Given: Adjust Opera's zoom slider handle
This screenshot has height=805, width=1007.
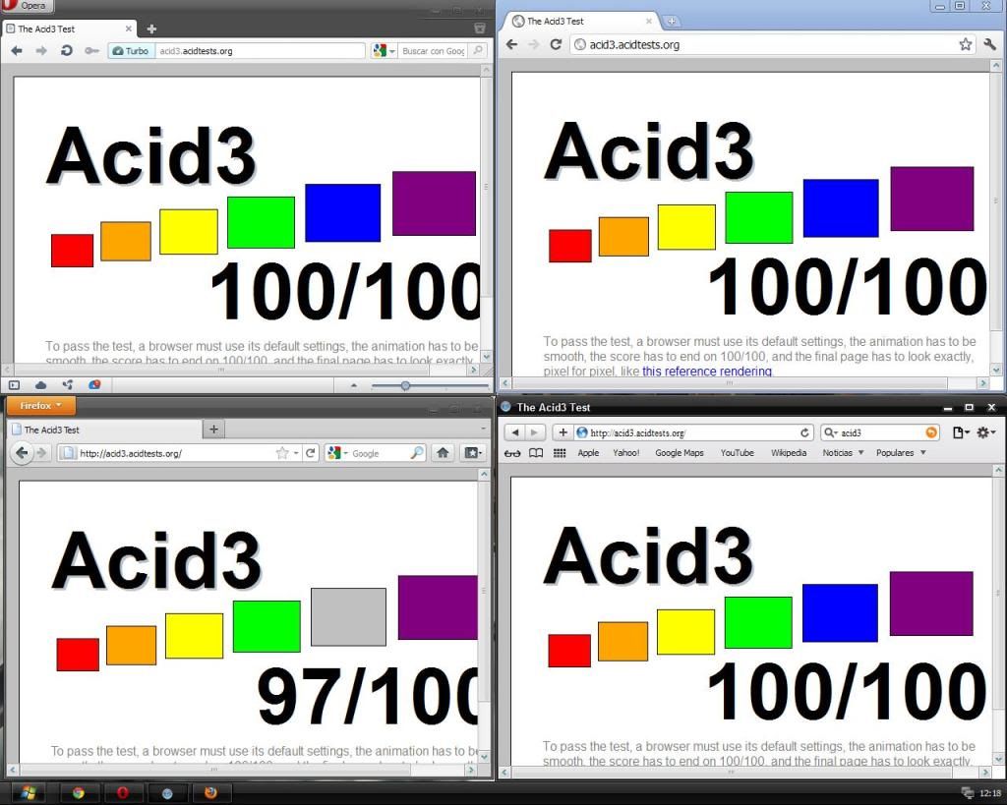Looking at the screenshot, I should (x=405, y=385).
